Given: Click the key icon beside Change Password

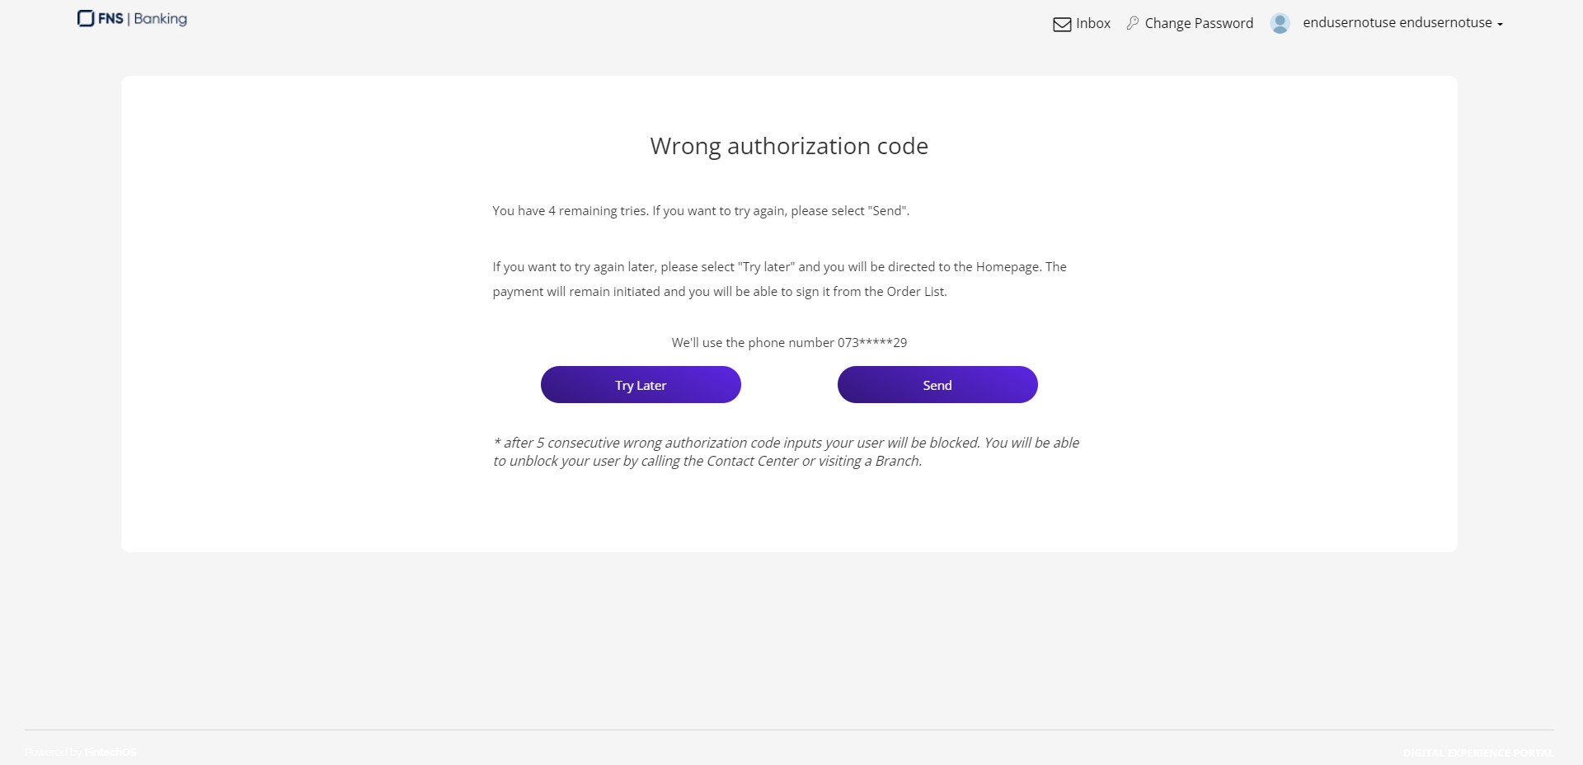Looking at the screenshot, I should pos(1133,23).
